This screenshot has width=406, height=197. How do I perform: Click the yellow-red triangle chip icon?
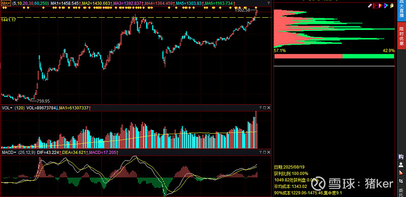(x=381, y=6)
